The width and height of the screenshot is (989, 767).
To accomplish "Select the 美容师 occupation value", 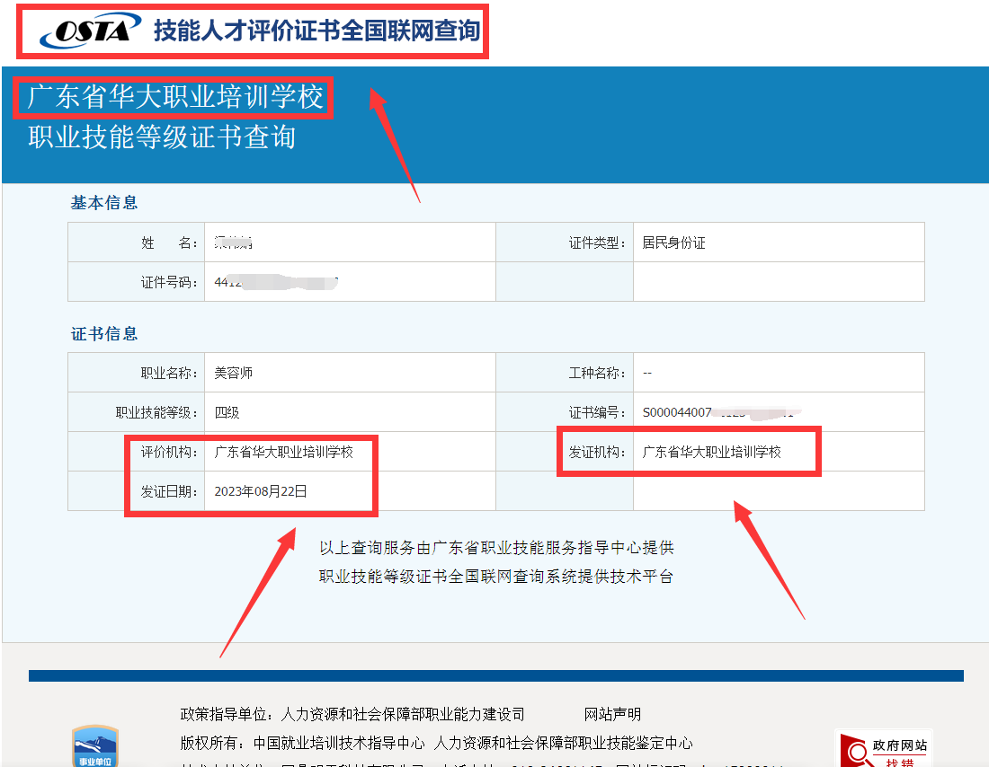I will 234,373.
